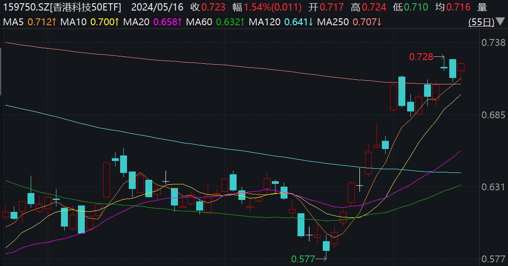
Task: Click the average price 均 0.716
Action: click(x=453, y=7)
